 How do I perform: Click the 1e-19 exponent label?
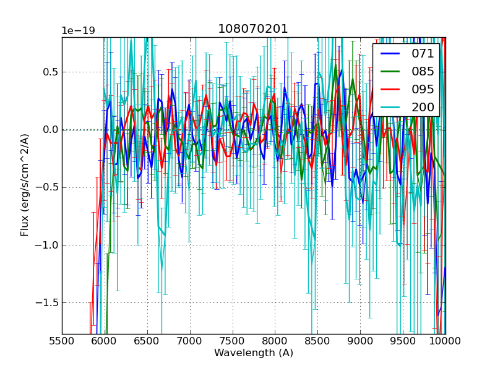(78, 31)
